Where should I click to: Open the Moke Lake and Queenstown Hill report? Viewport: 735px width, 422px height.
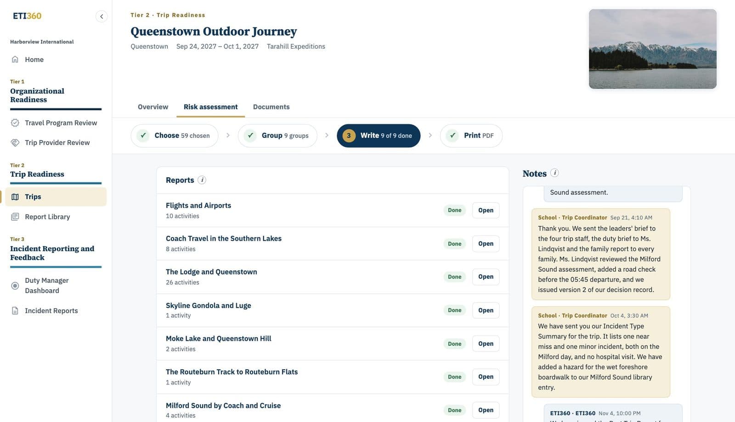(x=486, y=343)
